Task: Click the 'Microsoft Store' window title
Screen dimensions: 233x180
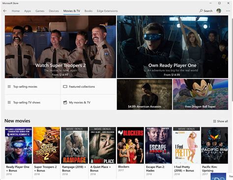Action: click(10, 3)
